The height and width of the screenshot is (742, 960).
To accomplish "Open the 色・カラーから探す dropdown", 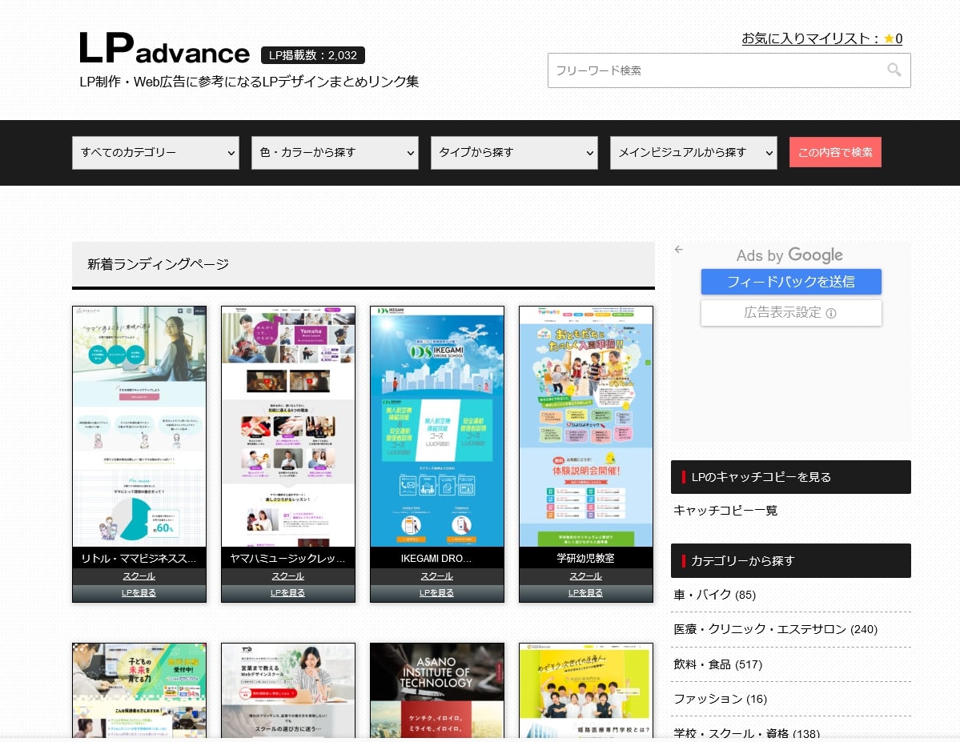I will tap(334, 153).
